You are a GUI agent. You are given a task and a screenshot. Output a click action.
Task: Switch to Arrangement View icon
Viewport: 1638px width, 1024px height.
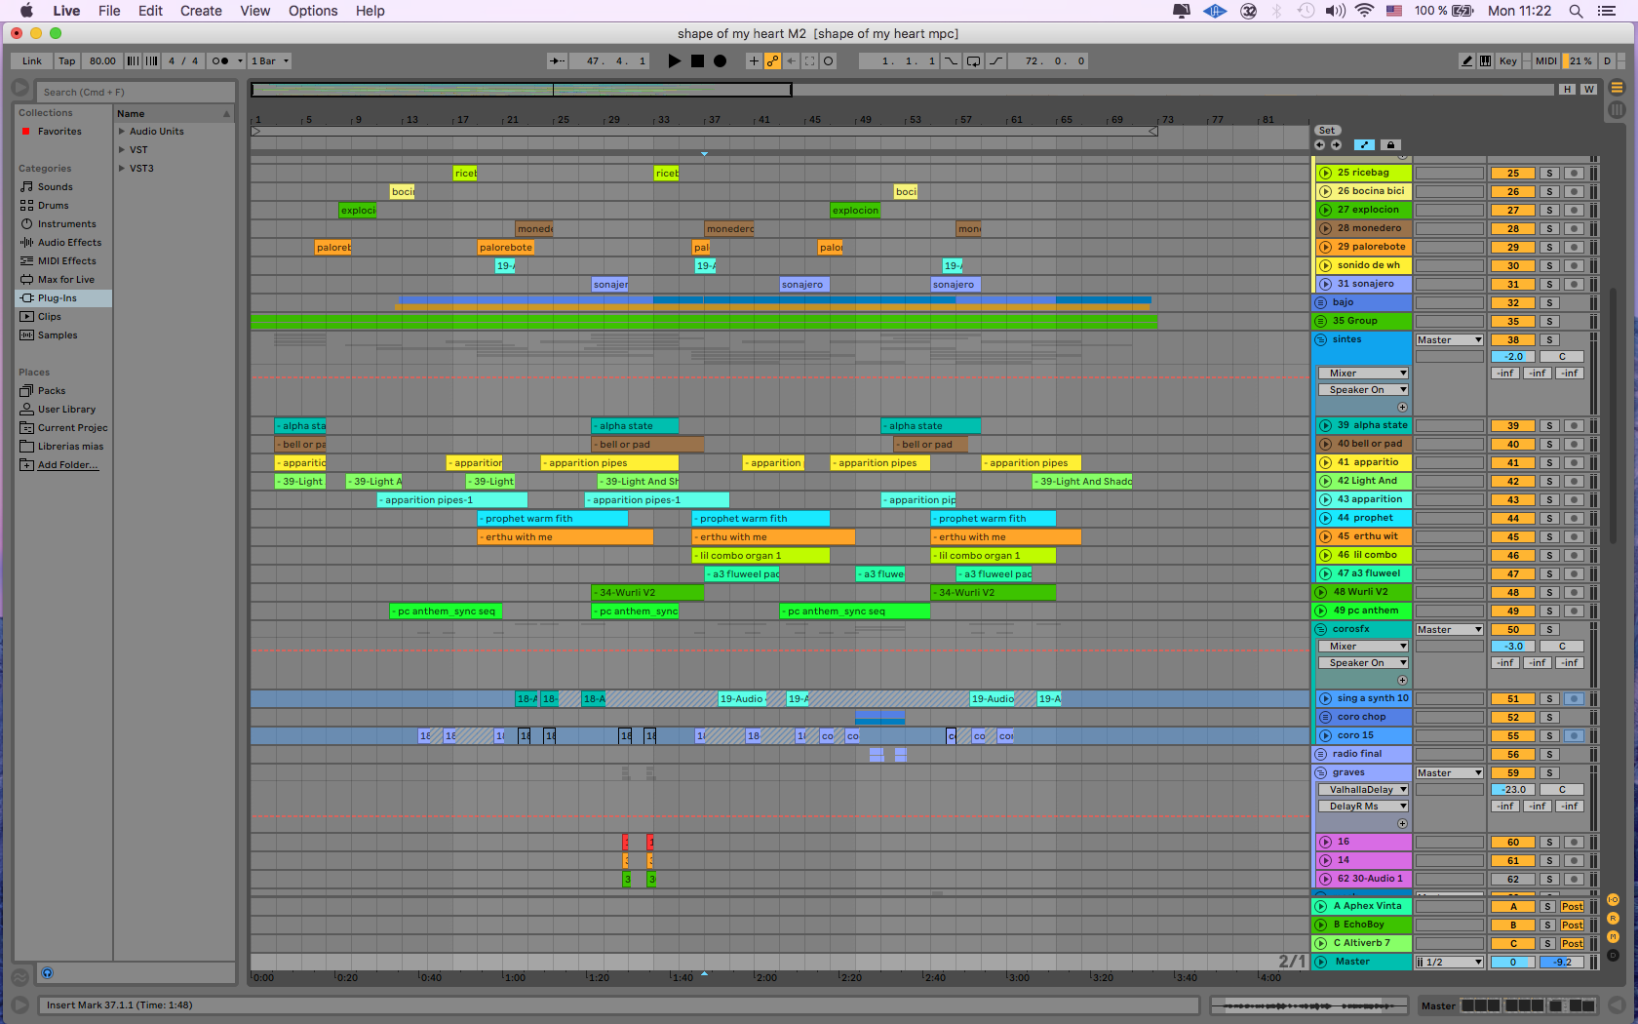[x=1617, y=88]
